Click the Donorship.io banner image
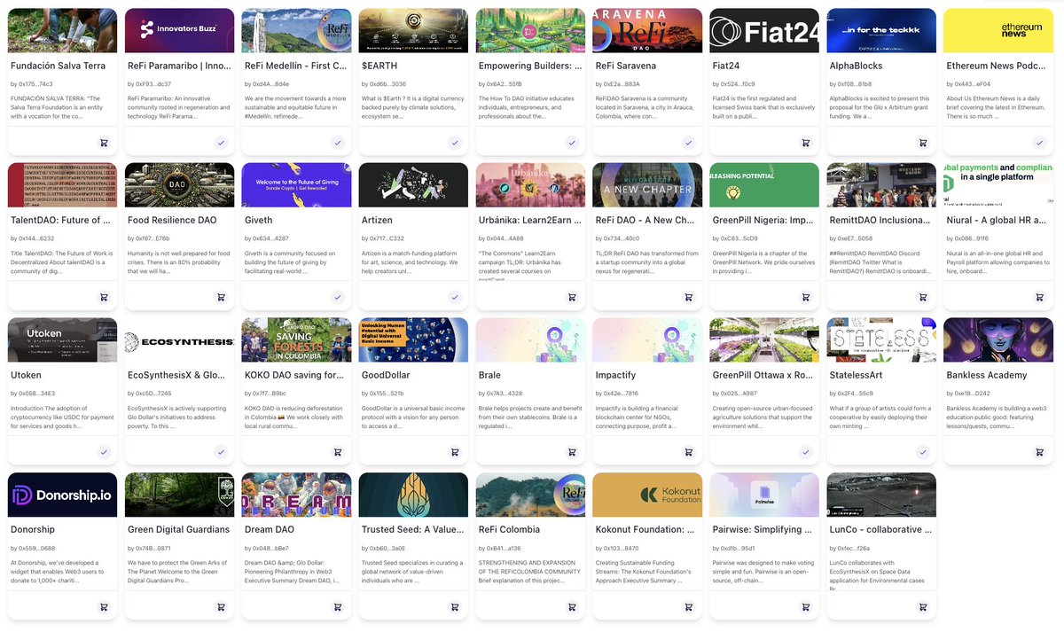 [62, 495]
